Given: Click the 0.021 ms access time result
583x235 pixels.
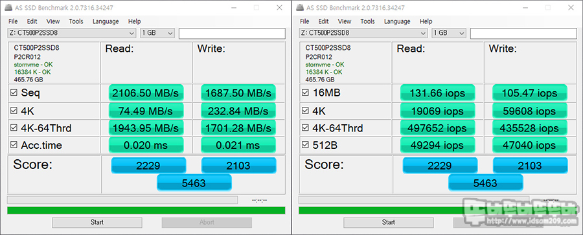Looking at the screenshot, I should tap(238, 145).
